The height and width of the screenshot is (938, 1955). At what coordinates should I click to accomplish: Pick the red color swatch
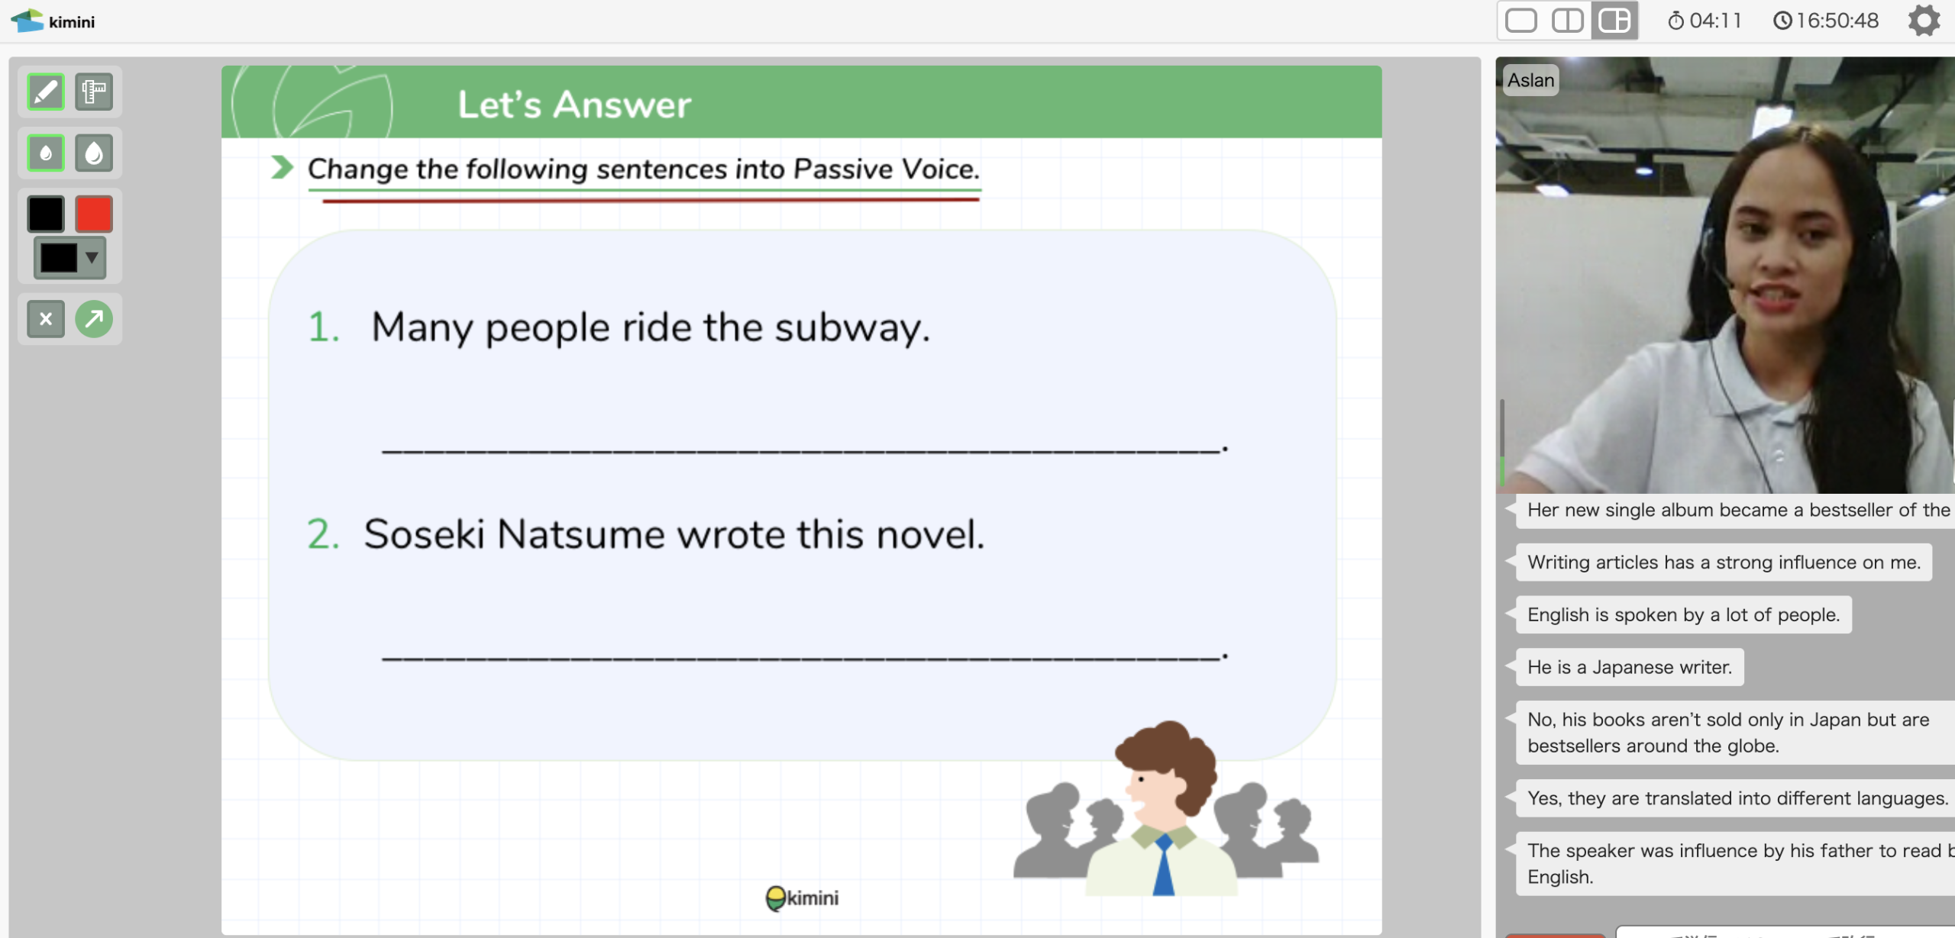(x=94, y=214)
